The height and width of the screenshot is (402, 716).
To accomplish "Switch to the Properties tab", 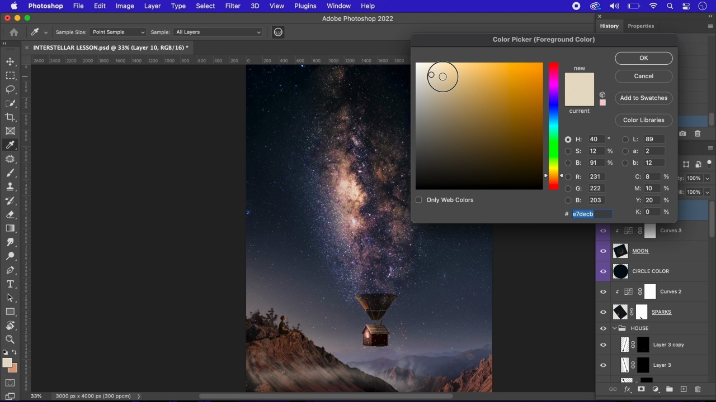I will (640, 26).
